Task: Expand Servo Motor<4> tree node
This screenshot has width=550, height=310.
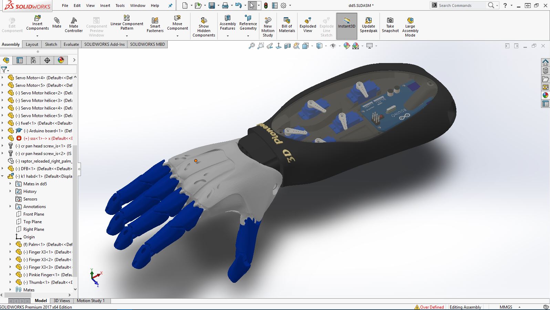Action: pos(2,77)
